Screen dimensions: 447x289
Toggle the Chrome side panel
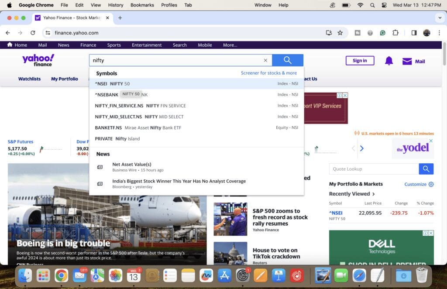click(414, 33)
